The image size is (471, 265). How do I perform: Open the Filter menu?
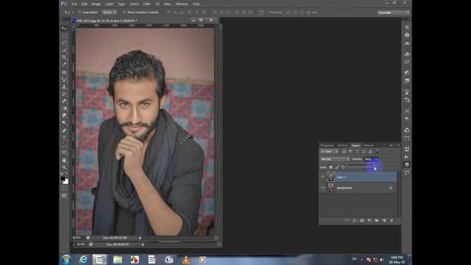click(x=146, y=4)
